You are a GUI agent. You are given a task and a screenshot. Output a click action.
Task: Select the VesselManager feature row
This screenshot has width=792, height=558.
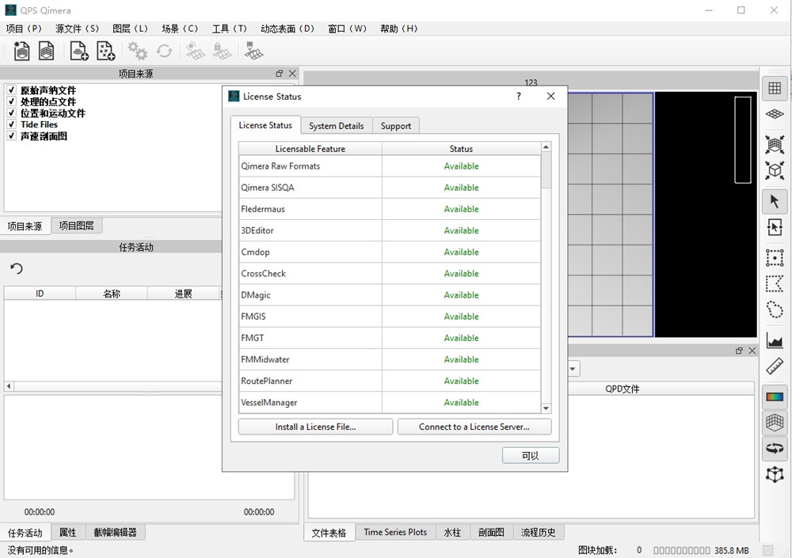coord(390,402)
